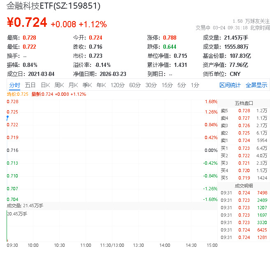Select the 120分 interval tab
This screenshot has width=270, height=253.
click(x=117, y=85)
